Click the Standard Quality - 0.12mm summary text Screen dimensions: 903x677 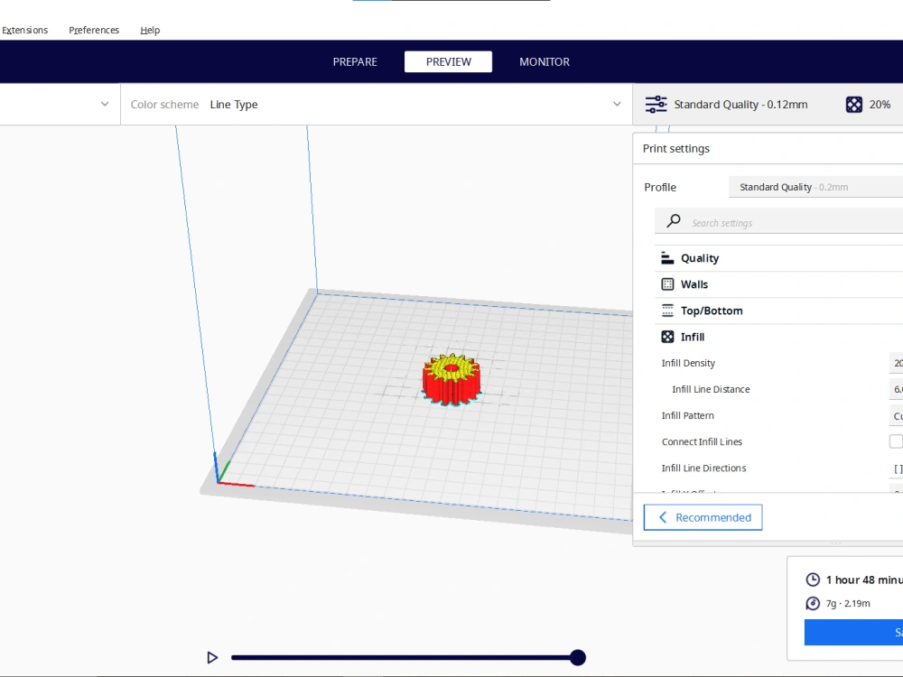point(740,104)
